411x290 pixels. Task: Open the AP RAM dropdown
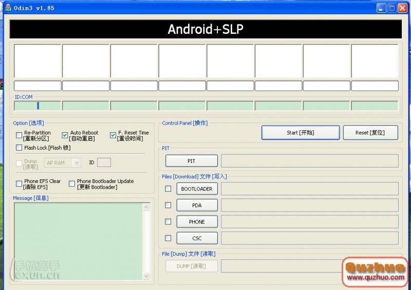pyautogui.click(x=62, y=162)
